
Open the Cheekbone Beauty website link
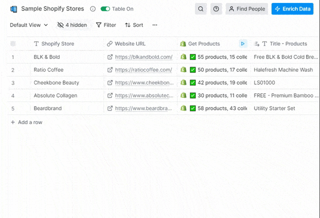click(144, 82)
